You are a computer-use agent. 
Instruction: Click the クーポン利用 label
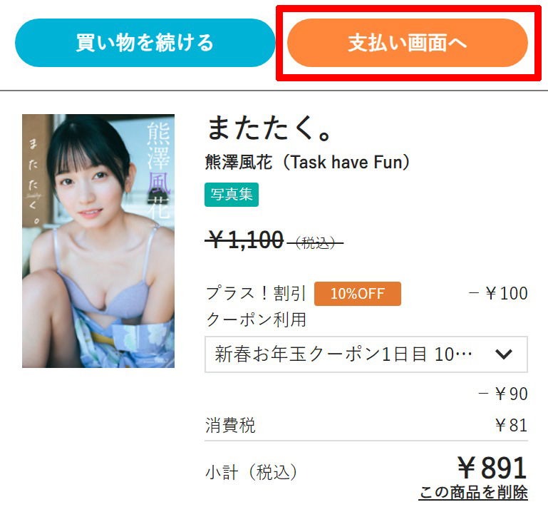point(256,319)
